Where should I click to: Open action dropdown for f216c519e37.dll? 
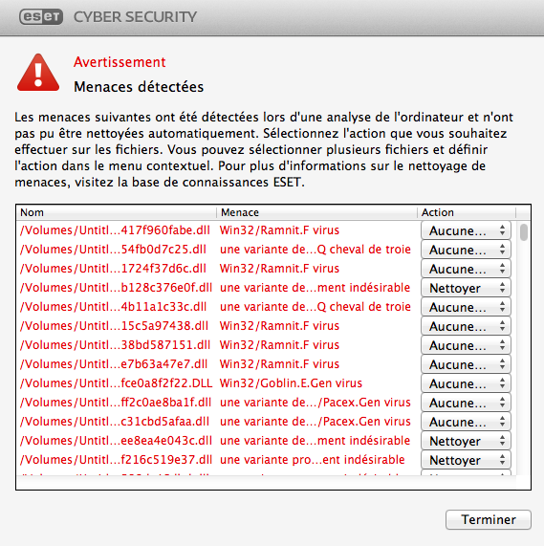(466, 460)
